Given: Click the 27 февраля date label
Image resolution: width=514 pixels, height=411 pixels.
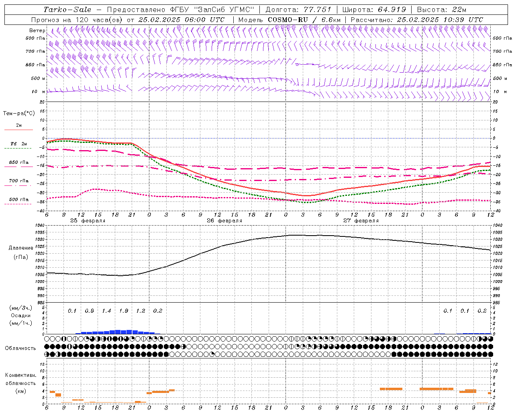Looking at the screenshot, I should point(361,221).
